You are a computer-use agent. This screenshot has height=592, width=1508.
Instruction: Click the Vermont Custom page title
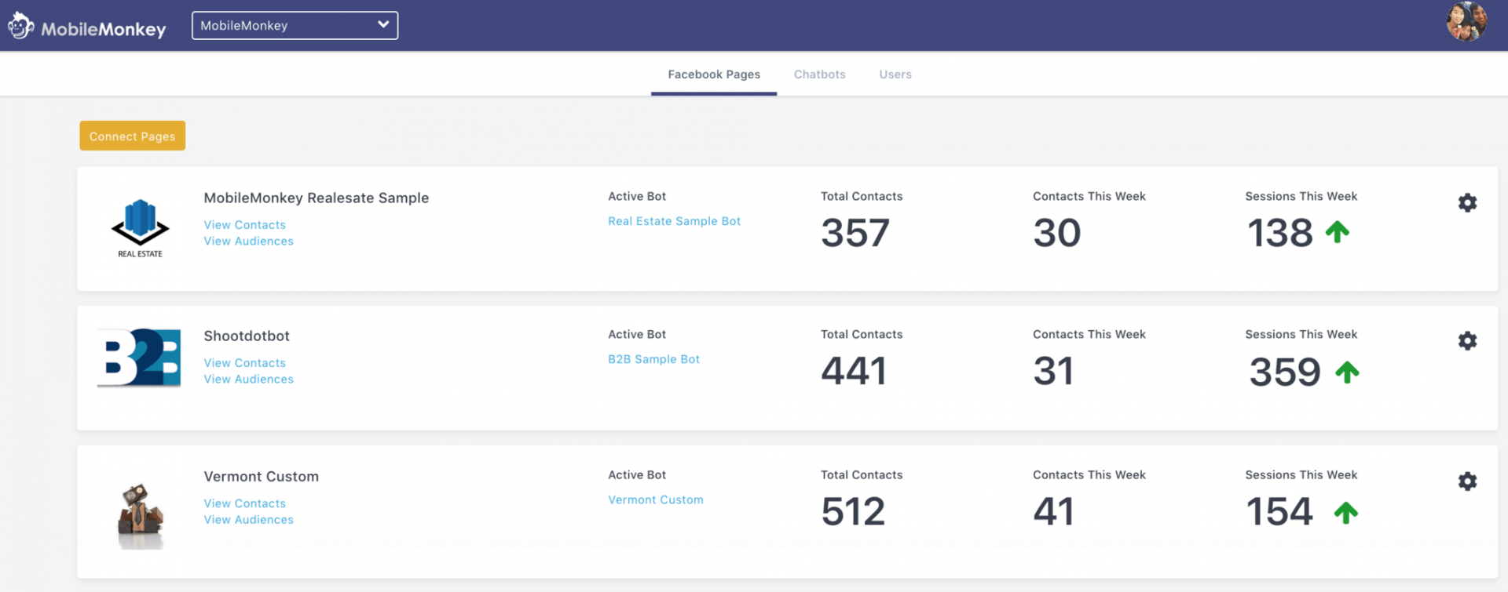coord(261,476)
